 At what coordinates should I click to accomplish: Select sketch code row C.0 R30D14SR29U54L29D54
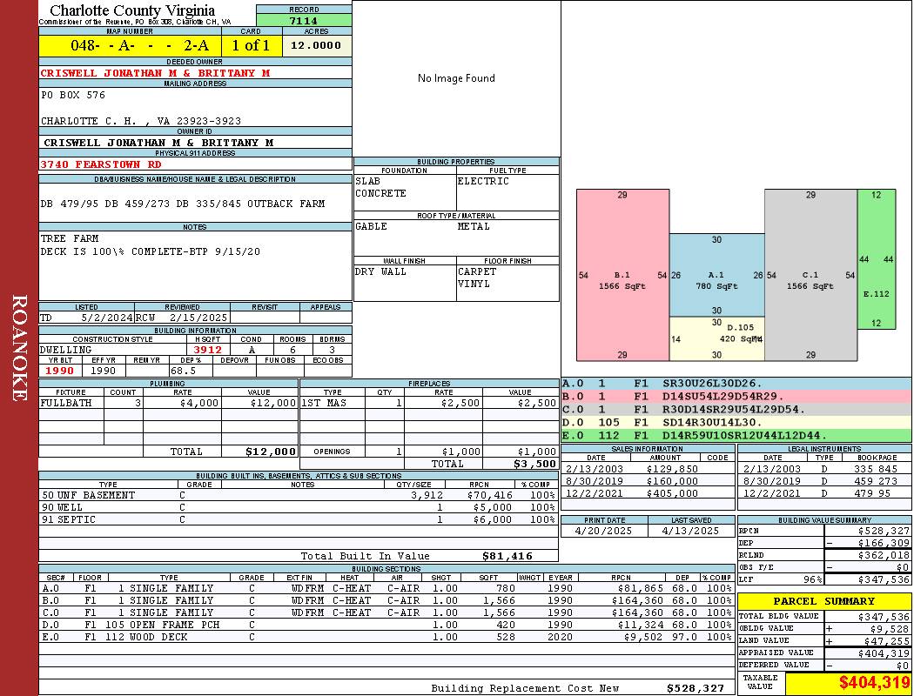(736, 410)
